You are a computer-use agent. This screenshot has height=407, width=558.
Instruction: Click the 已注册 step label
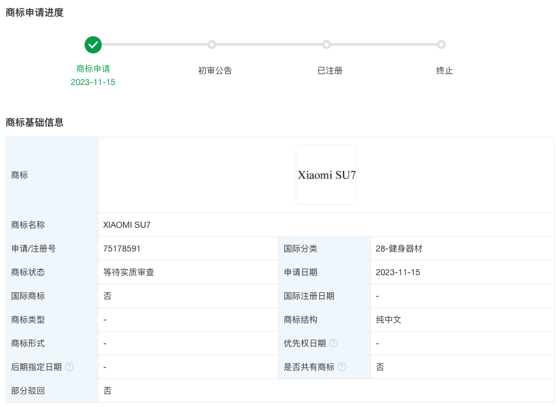[330, 70]
